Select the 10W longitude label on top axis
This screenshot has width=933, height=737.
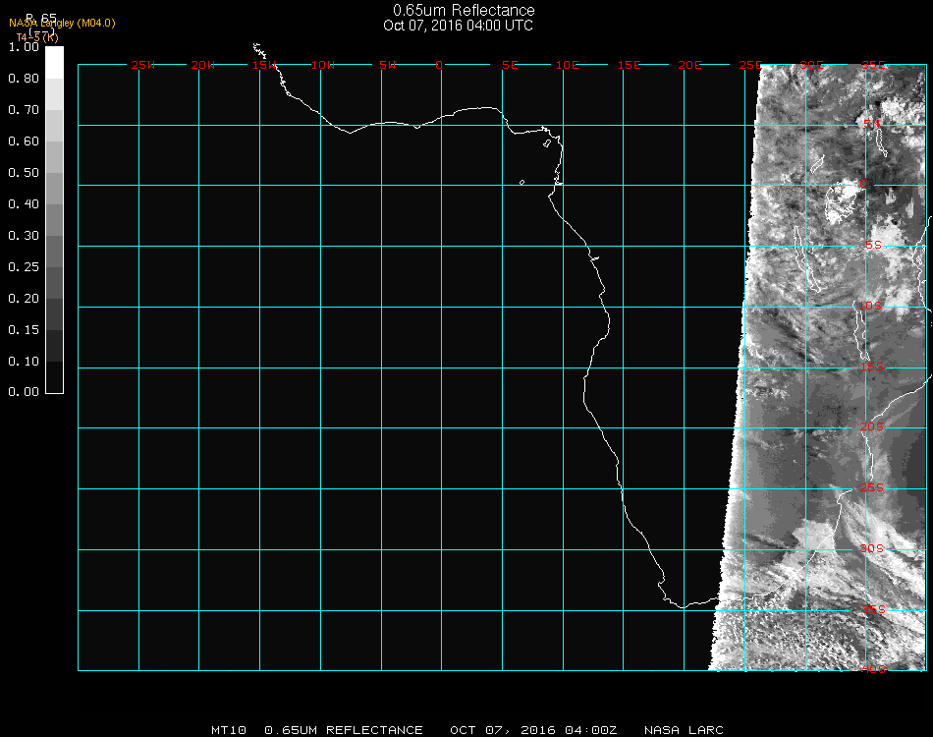coord(323,66)
